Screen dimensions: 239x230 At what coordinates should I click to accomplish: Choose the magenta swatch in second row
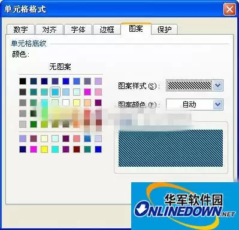[x=87, y=92]
